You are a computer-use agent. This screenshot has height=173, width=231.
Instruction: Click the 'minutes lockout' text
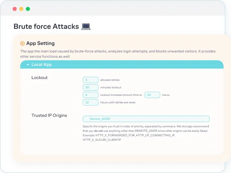(111, 87)
